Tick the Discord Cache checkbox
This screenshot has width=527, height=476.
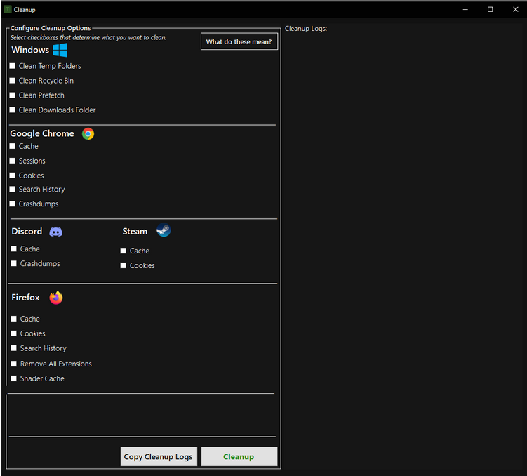[14, 249]
